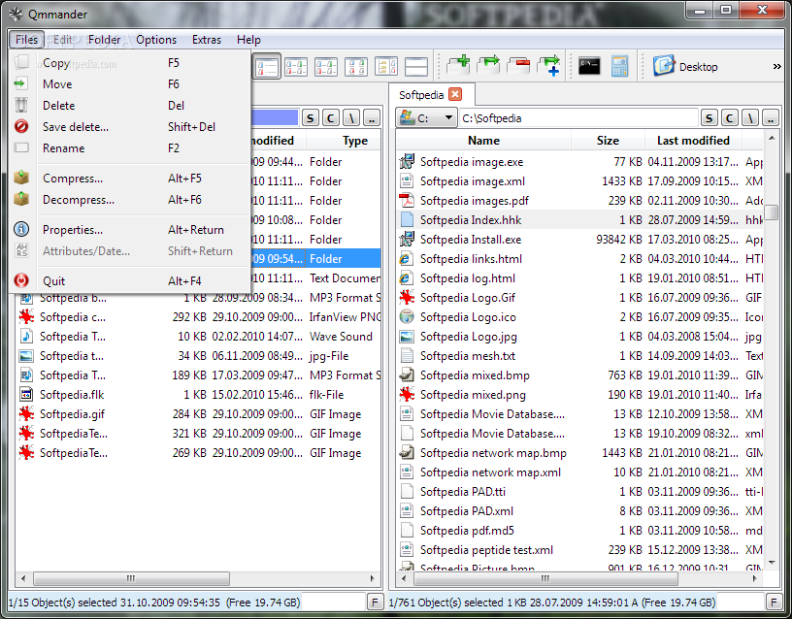The width and height of the screenshot is (792, 619).
Task: Click the S button in left panel
Action: click(x=311, y=118)
